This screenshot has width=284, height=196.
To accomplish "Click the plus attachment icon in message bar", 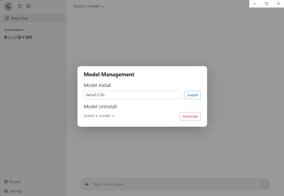I will (87, 184).
